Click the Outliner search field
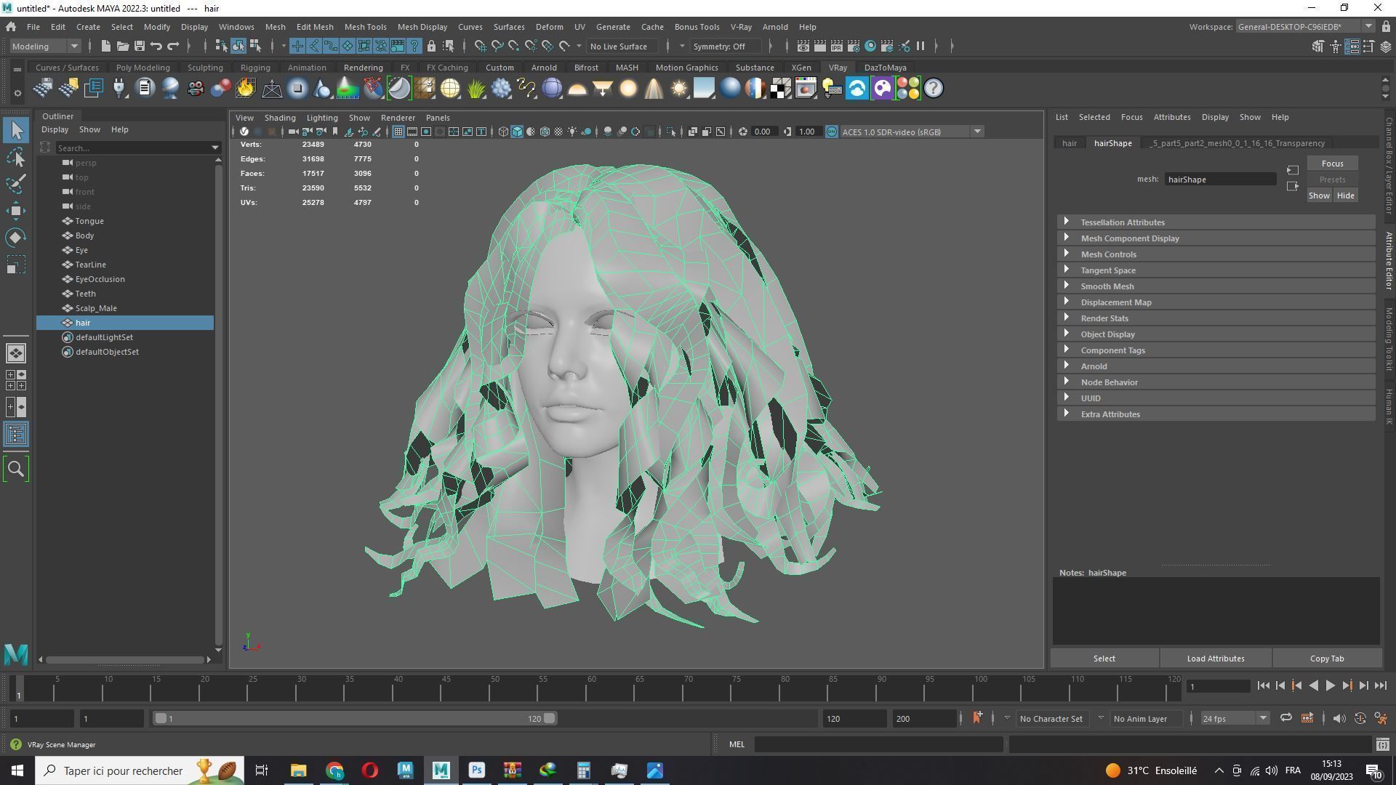1396x785 pixels. (x=137, y=148)
